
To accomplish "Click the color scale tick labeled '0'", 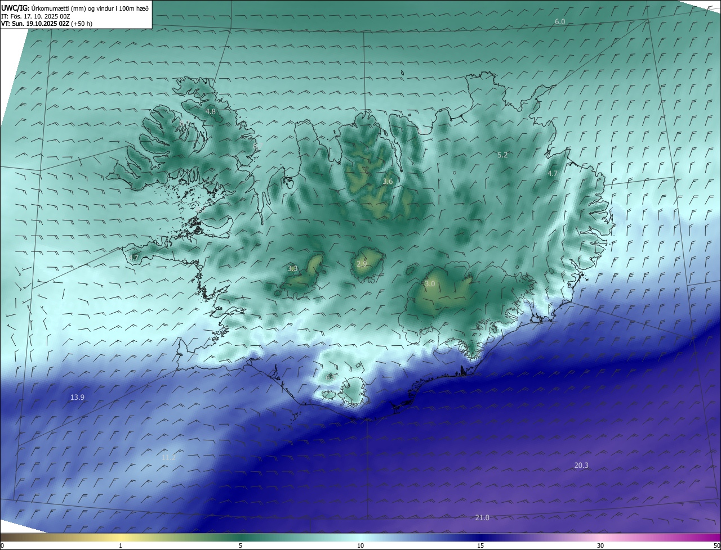I will pos(2,546).
